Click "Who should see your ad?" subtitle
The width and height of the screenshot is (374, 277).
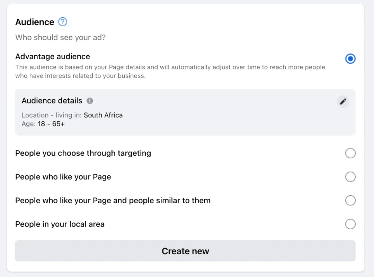(x=60, y=37)
